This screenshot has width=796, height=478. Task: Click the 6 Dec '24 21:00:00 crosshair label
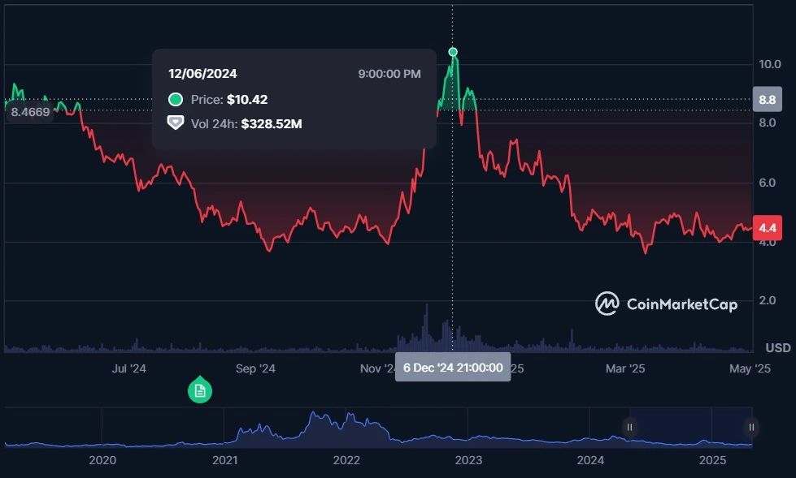pos(453,368)
